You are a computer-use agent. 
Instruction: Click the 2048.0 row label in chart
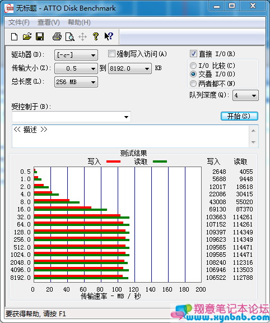(20, 262)
